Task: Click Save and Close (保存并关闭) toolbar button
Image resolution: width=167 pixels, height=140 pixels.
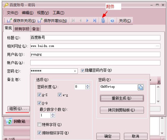Action: click(21, 21)
